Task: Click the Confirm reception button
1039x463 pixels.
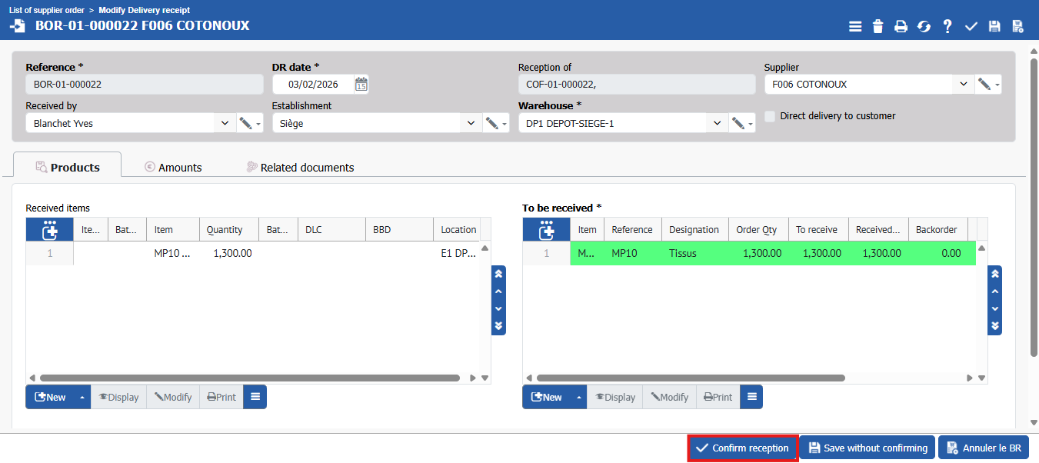Action: point(742,448)
